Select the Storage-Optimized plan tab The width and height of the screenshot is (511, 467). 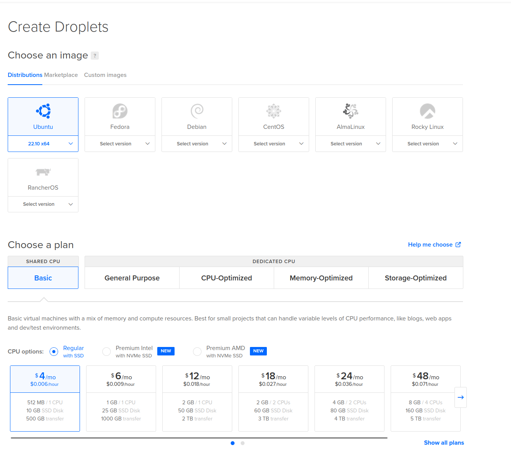pos(416,278)
